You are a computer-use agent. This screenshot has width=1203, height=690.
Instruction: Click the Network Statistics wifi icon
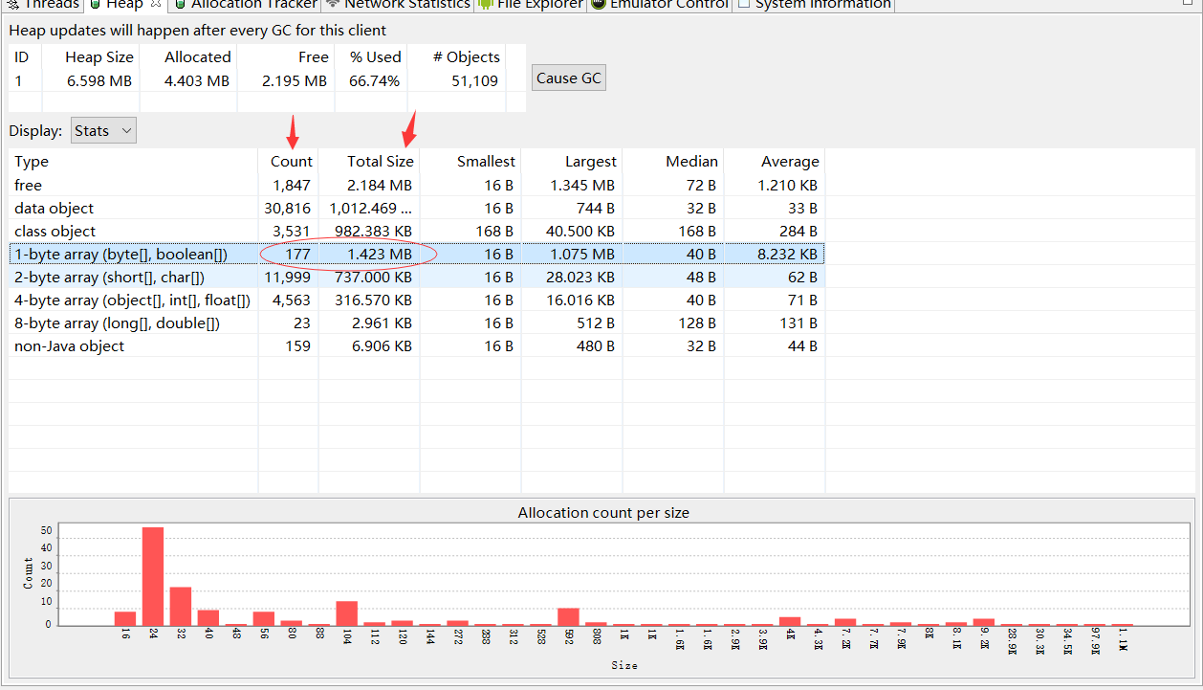(332, 4)
